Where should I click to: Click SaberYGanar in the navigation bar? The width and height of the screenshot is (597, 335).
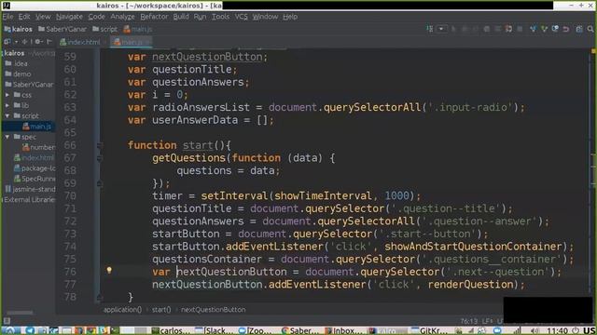(62, 29)
